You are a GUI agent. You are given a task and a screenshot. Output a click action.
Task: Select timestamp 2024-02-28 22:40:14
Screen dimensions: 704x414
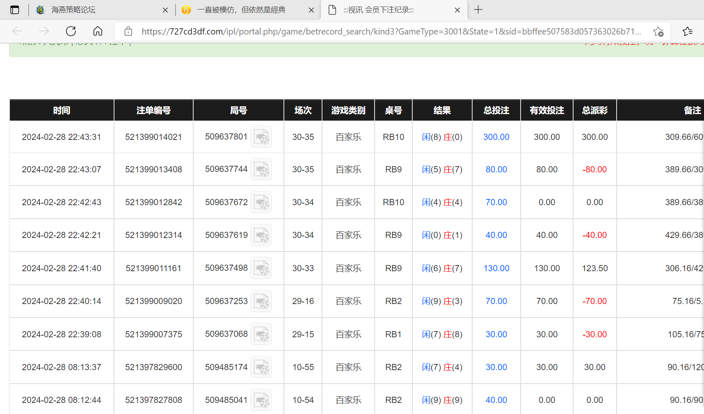62,301
